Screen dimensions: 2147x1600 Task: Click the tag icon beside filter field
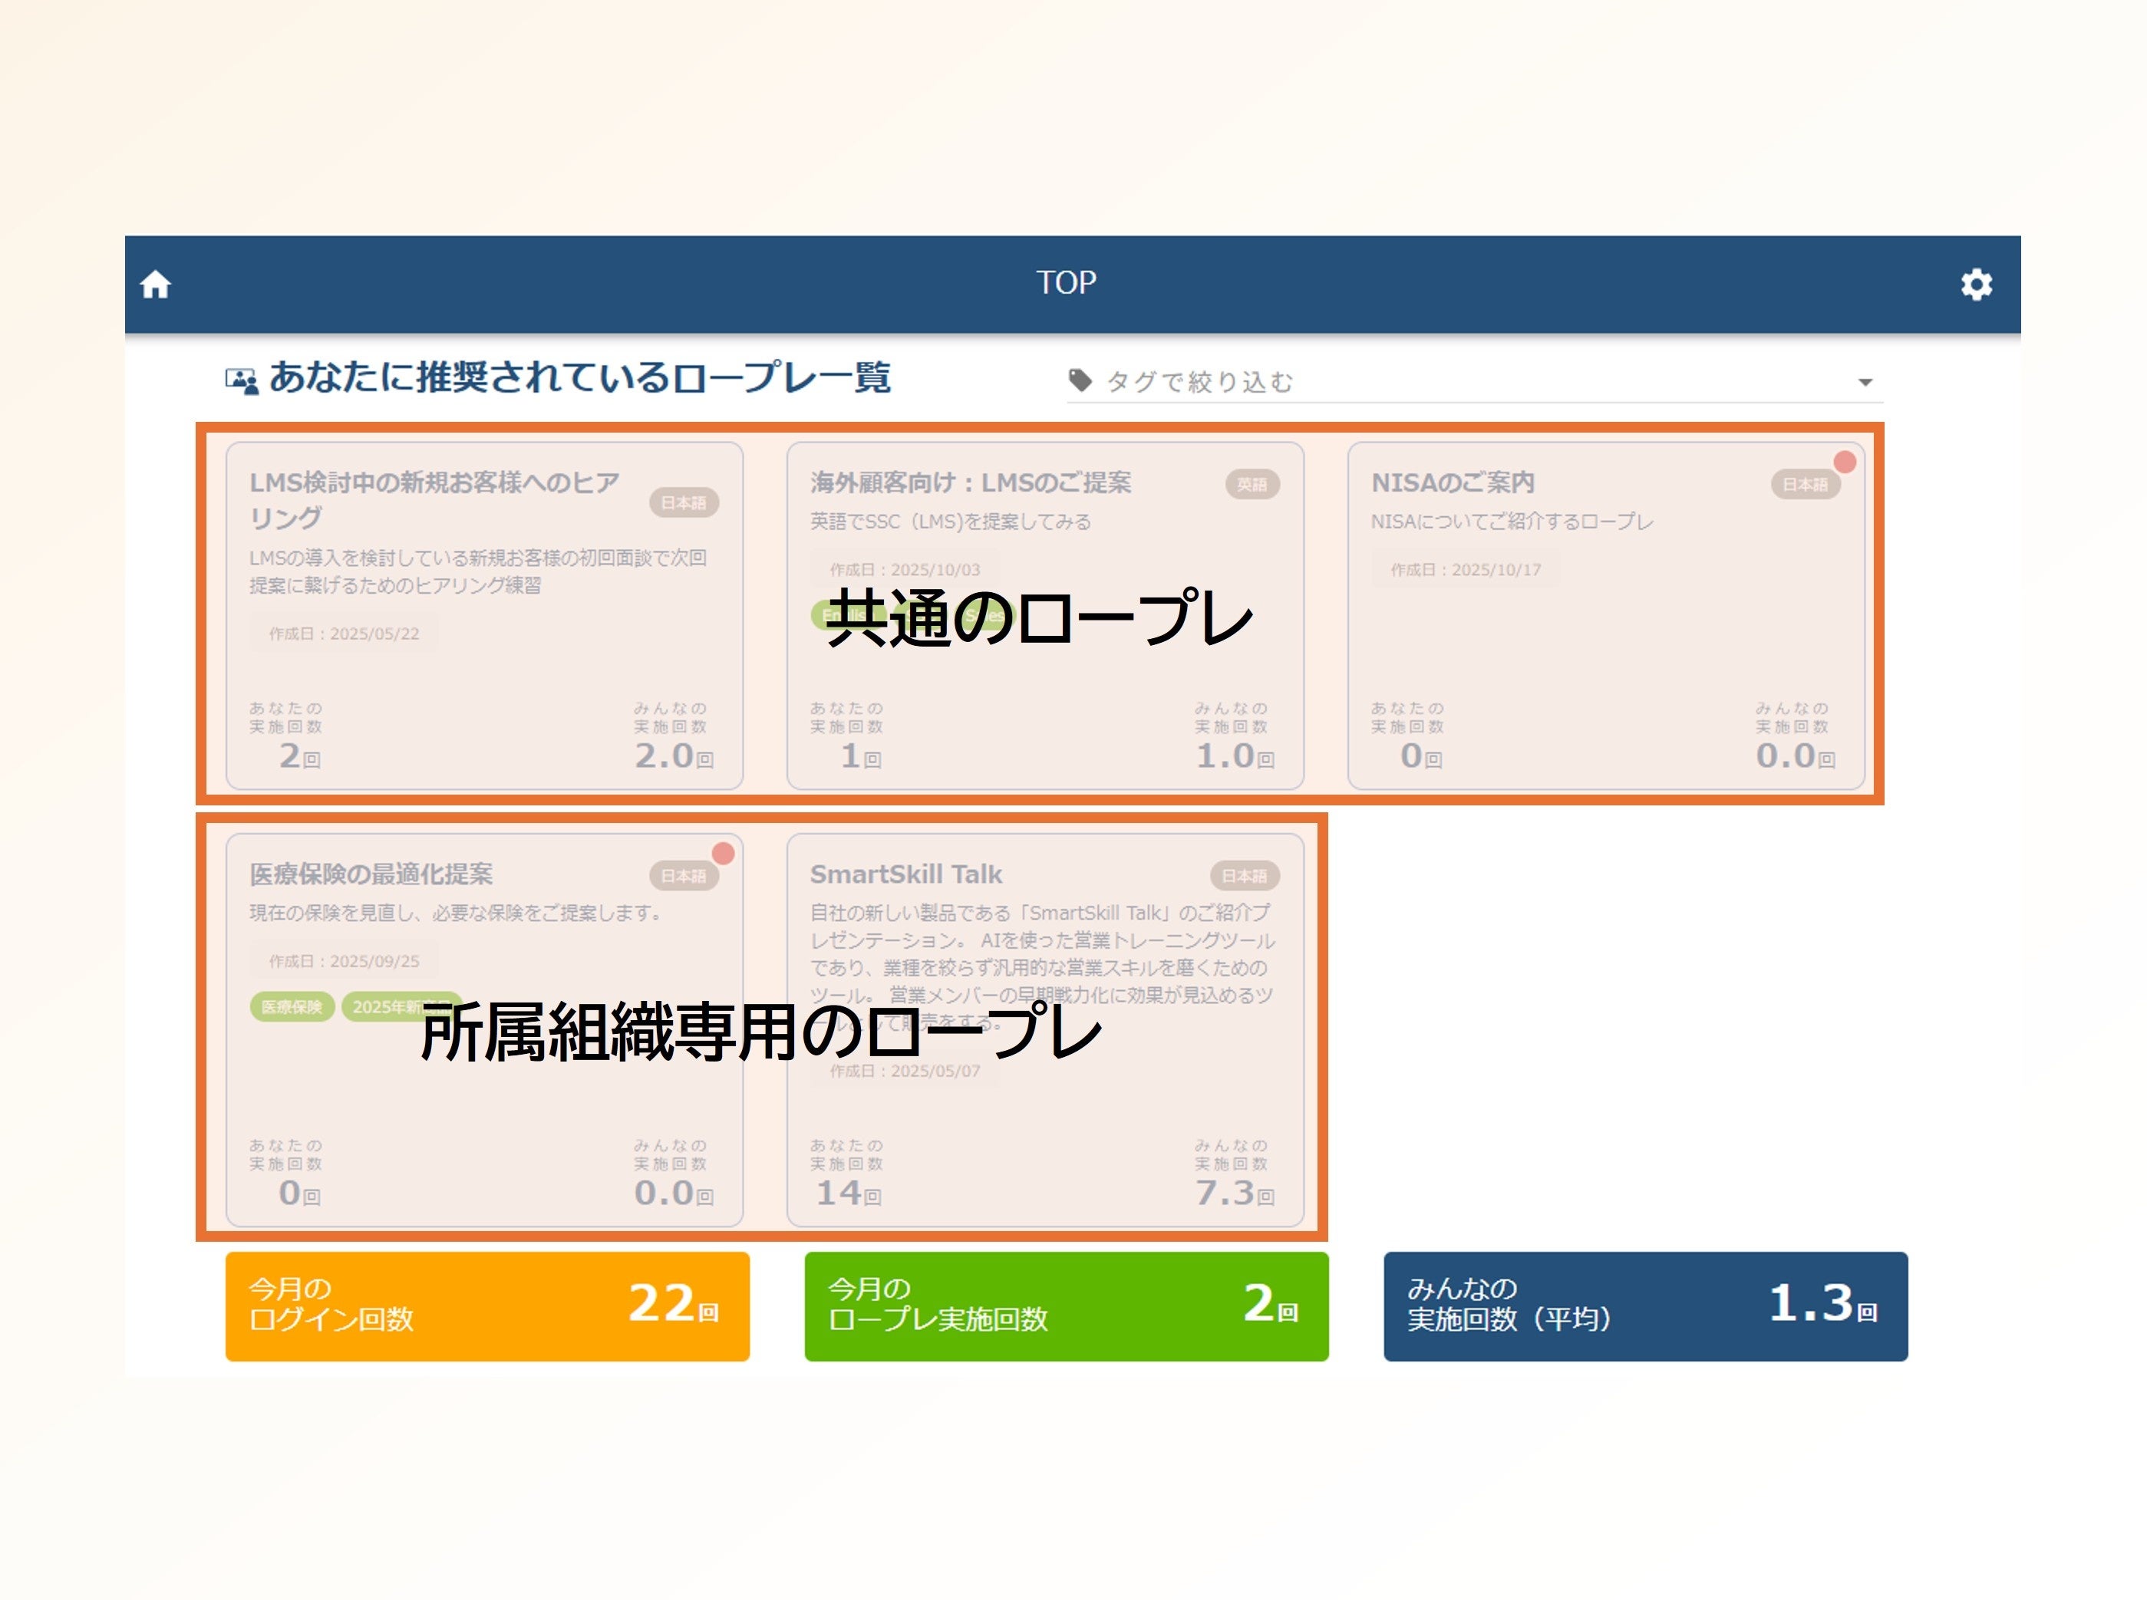[1080, 380]
